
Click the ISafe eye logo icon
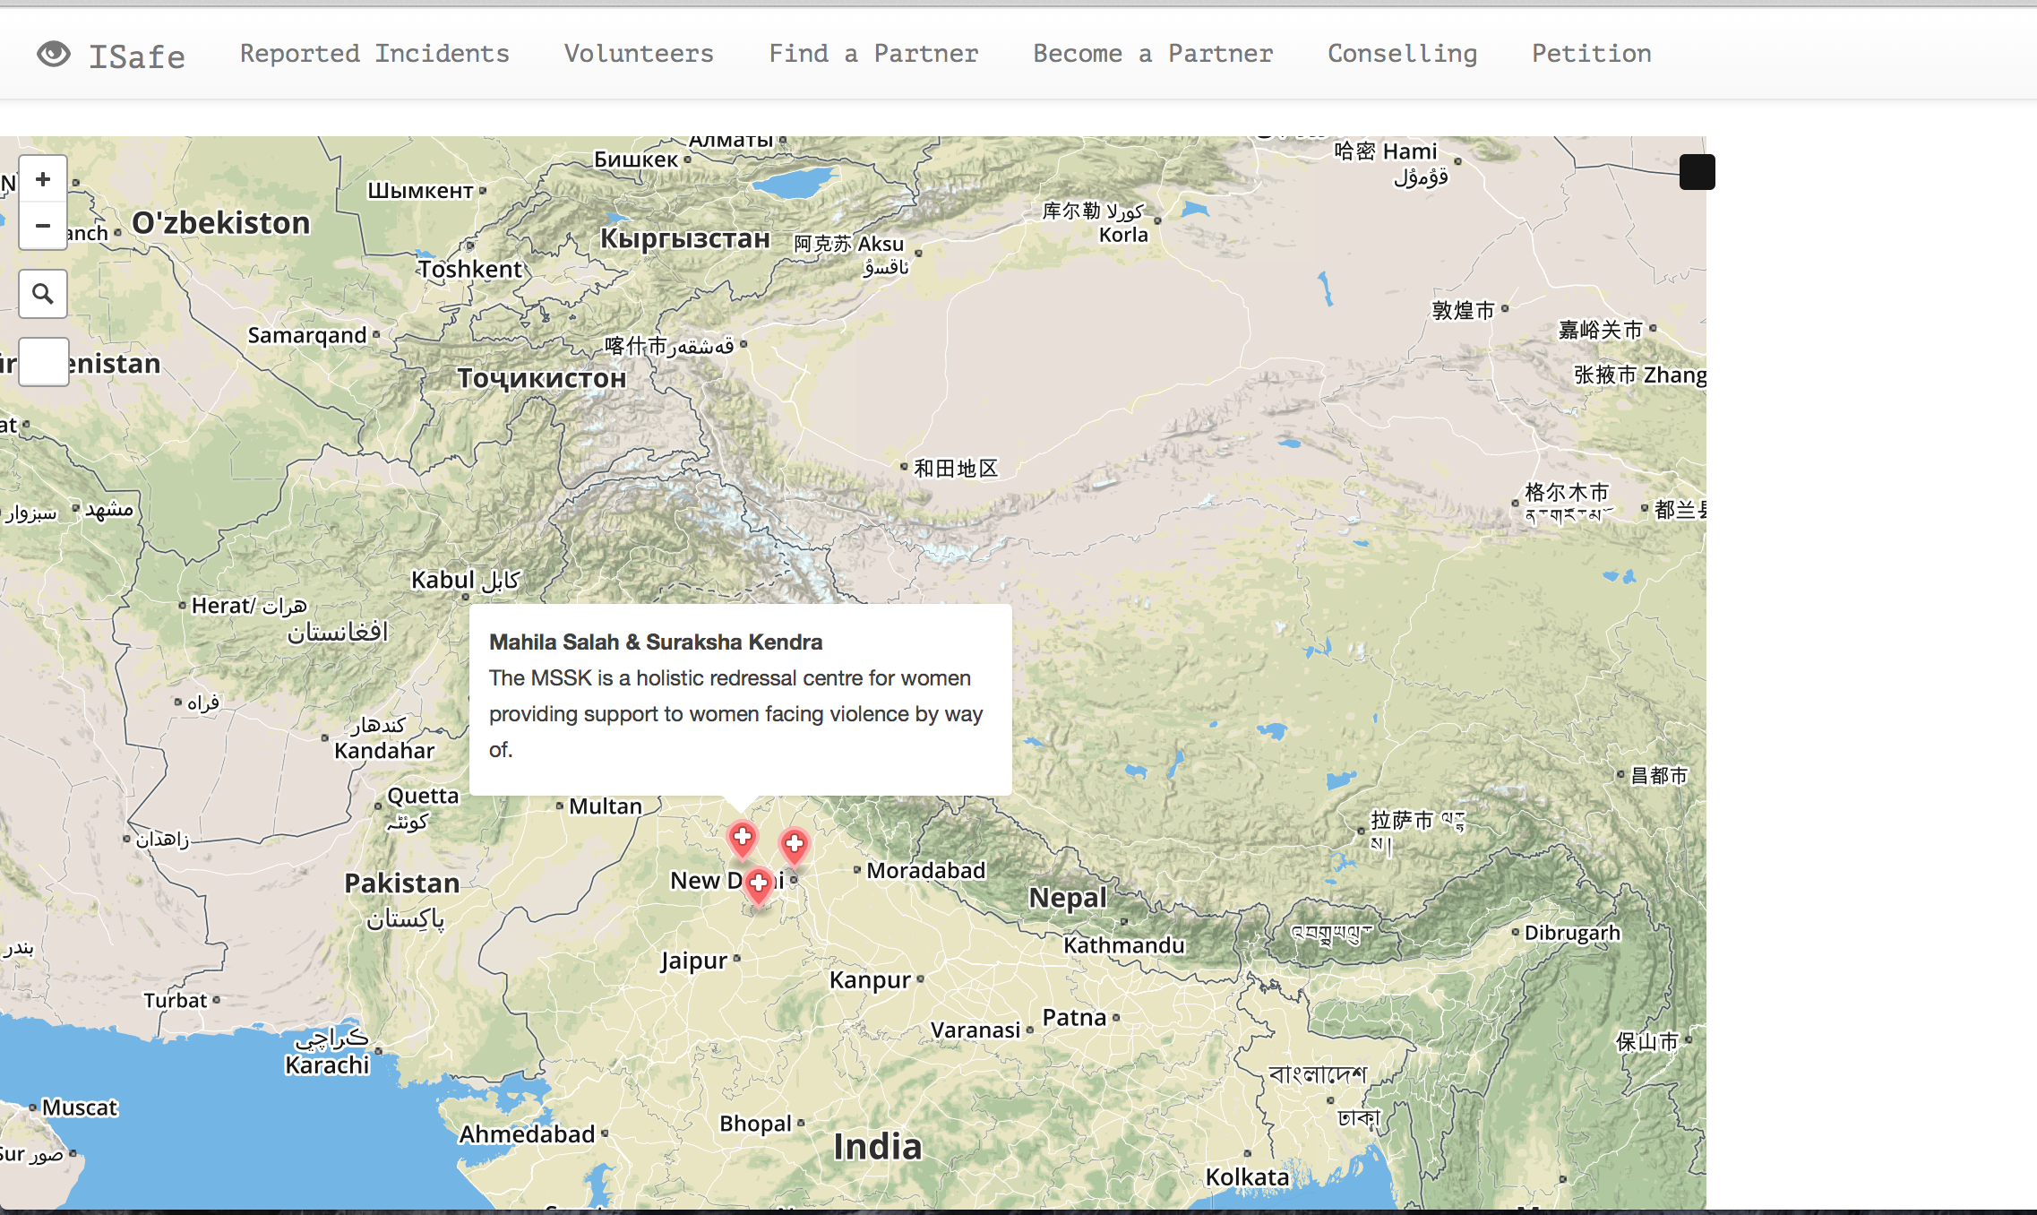point(54,55)
